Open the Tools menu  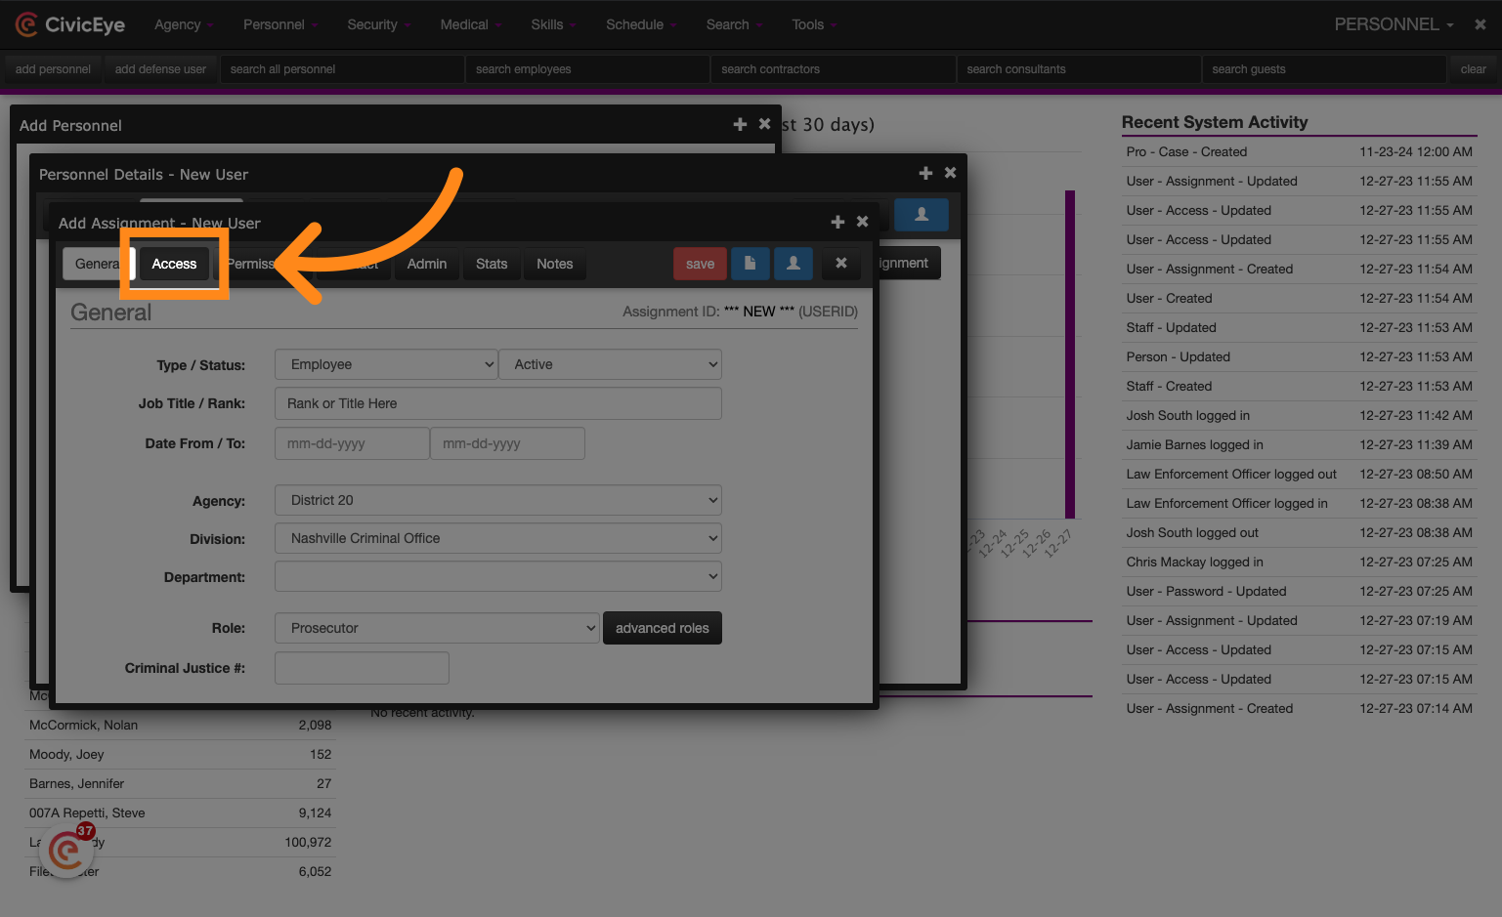tap(814, 24)
